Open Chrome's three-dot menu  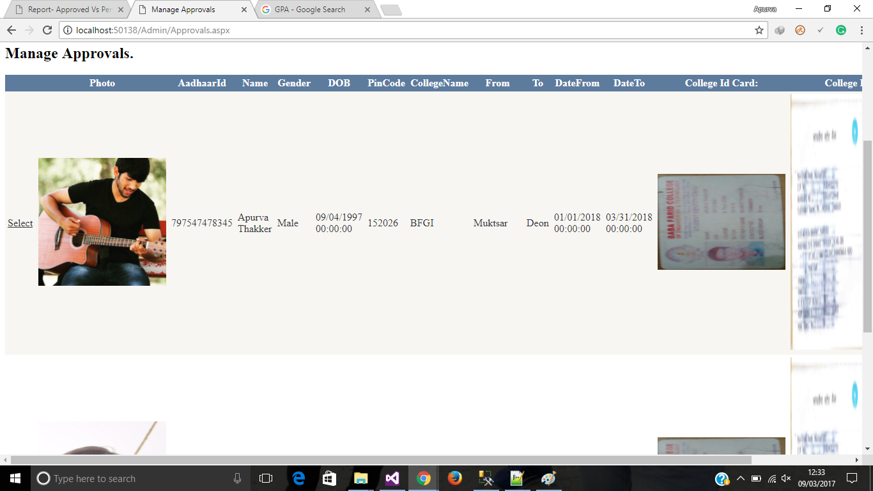pos(861,30)
